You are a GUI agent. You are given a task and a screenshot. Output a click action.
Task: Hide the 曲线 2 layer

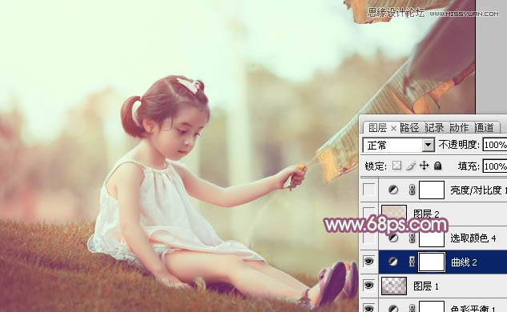pos(369,262)
